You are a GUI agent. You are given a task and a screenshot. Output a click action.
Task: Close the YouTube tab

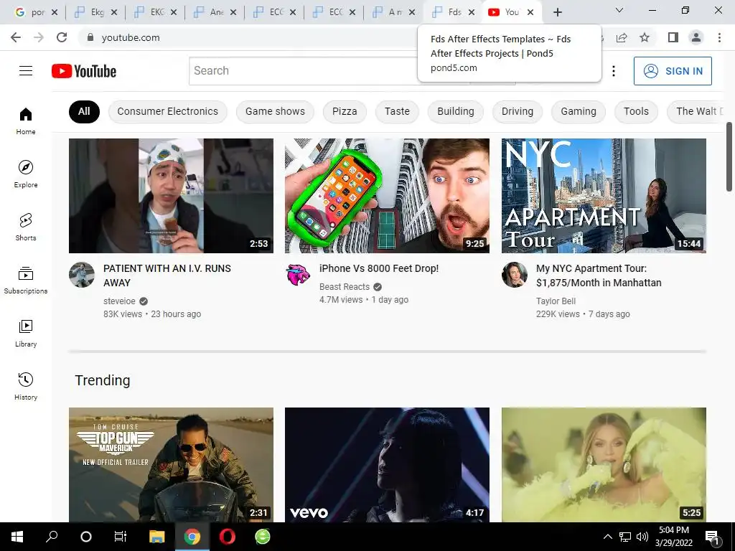[x=530, y=13]
